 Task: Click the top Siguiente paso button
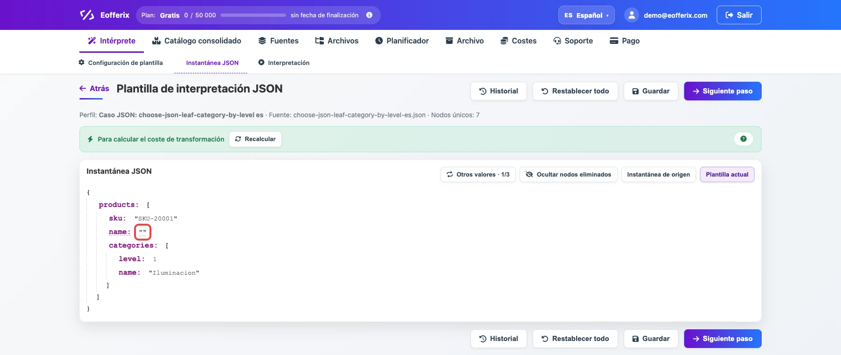tap(723, 91)
